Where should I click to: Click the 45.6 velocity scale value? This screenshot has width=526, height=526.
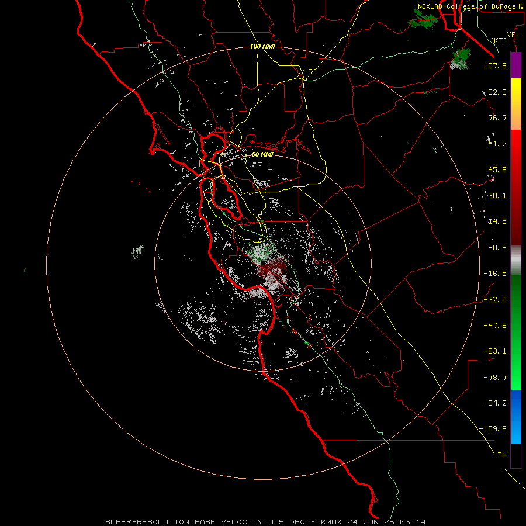click(x=497, y=169)
